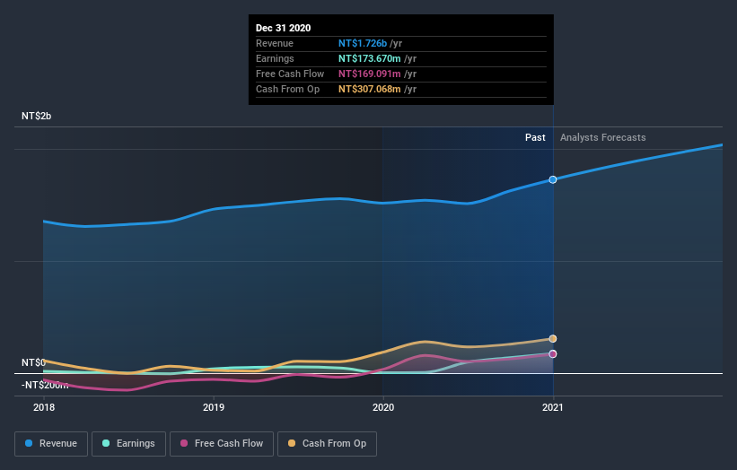Click the NT$307.068m cash from op value

point(370,89)
